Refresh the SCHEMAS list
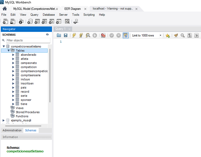This screenshot has width=201, height=157. 47,34
